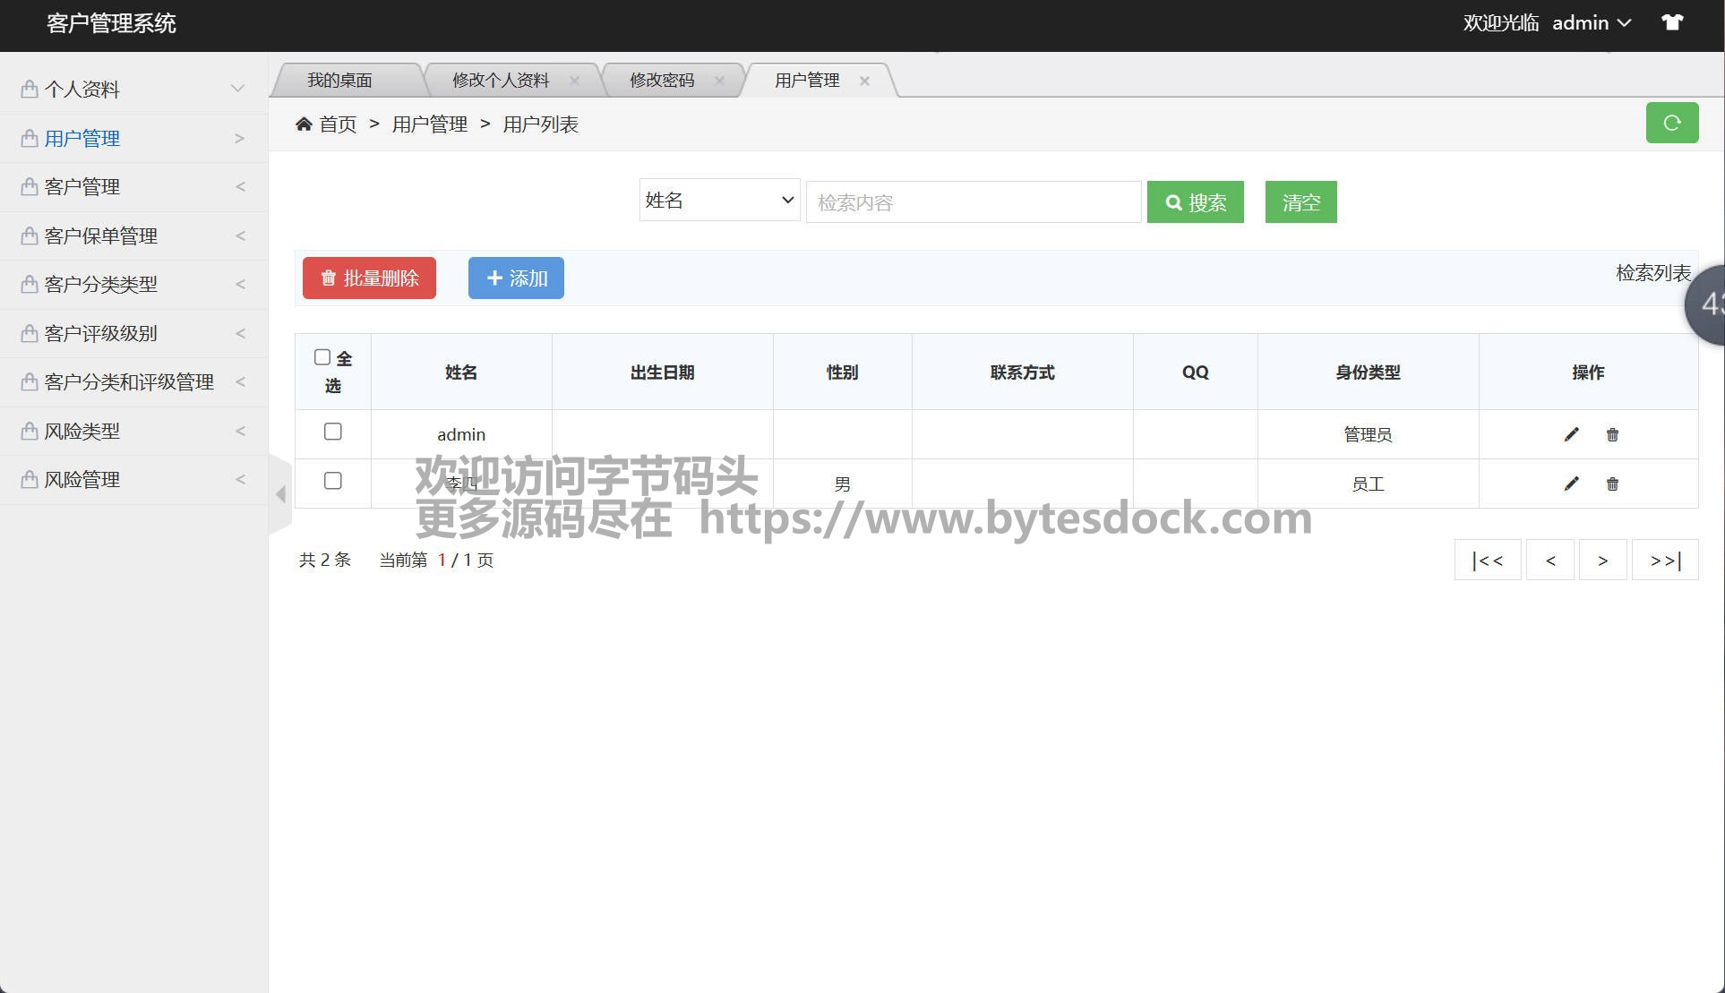Screen dimensions: 1725x993
Task: Open the admin user dropdown menu
Action: tap(1591, 23)
